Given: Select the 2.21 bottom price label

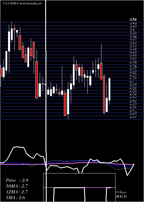Looking at the screenshot, I should click(x=133, y=117).
